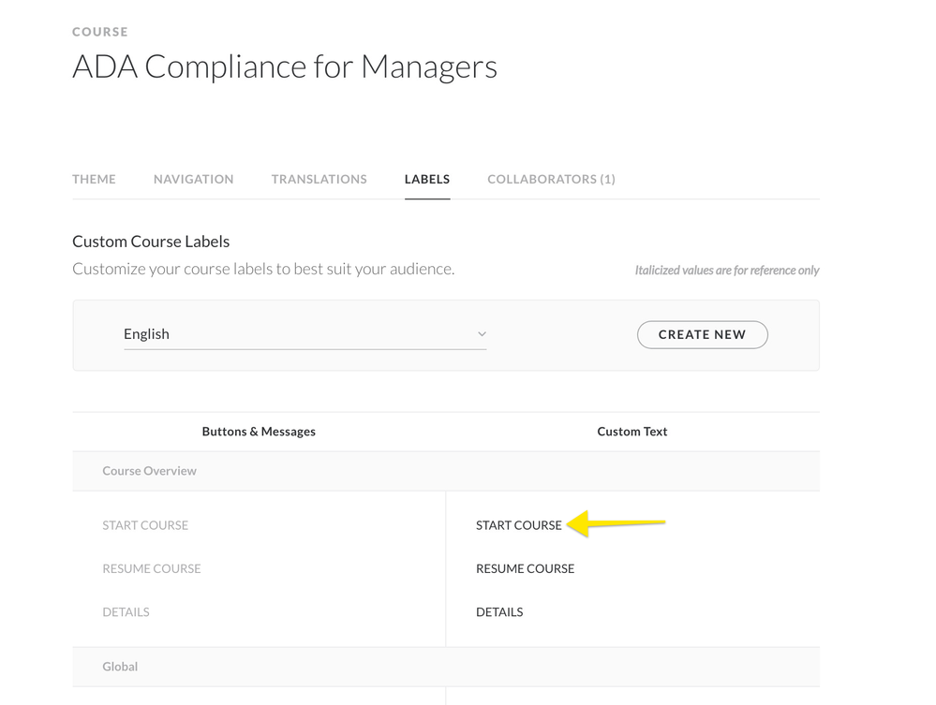Viewport: 936px width, 705px height.
Task: Switch to the Theme tab
Action: 94,179
